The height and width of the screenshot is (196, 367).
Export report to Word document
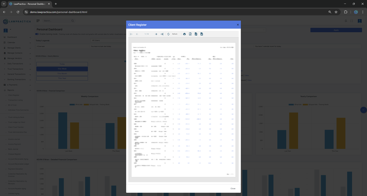(202, 34)
